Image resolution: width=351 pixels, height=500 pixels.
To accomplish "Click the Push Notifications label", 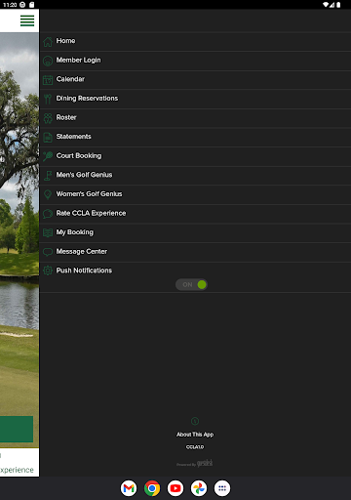I will coord(84,271).
